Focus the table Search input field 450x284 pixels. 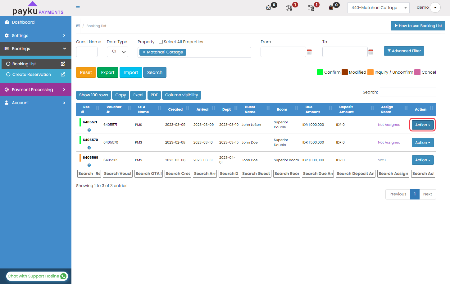(408, 92)
